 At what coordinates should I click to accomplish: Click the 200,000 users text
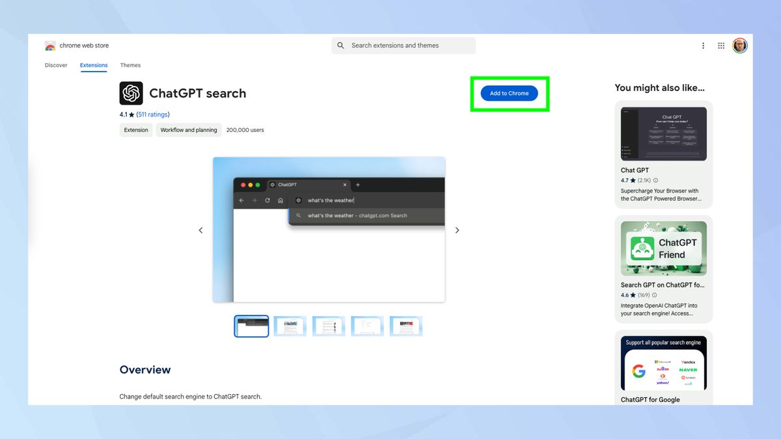[245, 130]
